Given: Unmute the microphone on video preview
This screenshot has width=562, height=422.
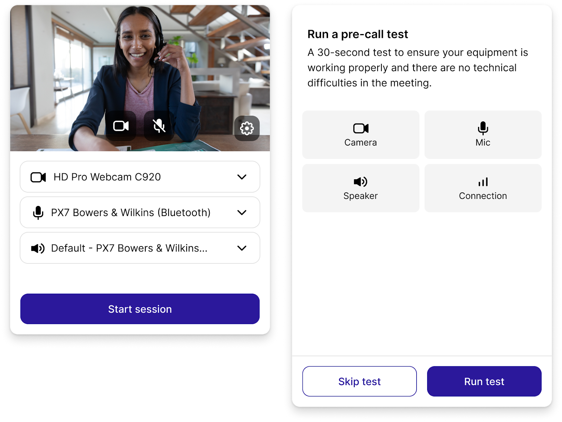Looking at the screenshot, I should 159,126.
